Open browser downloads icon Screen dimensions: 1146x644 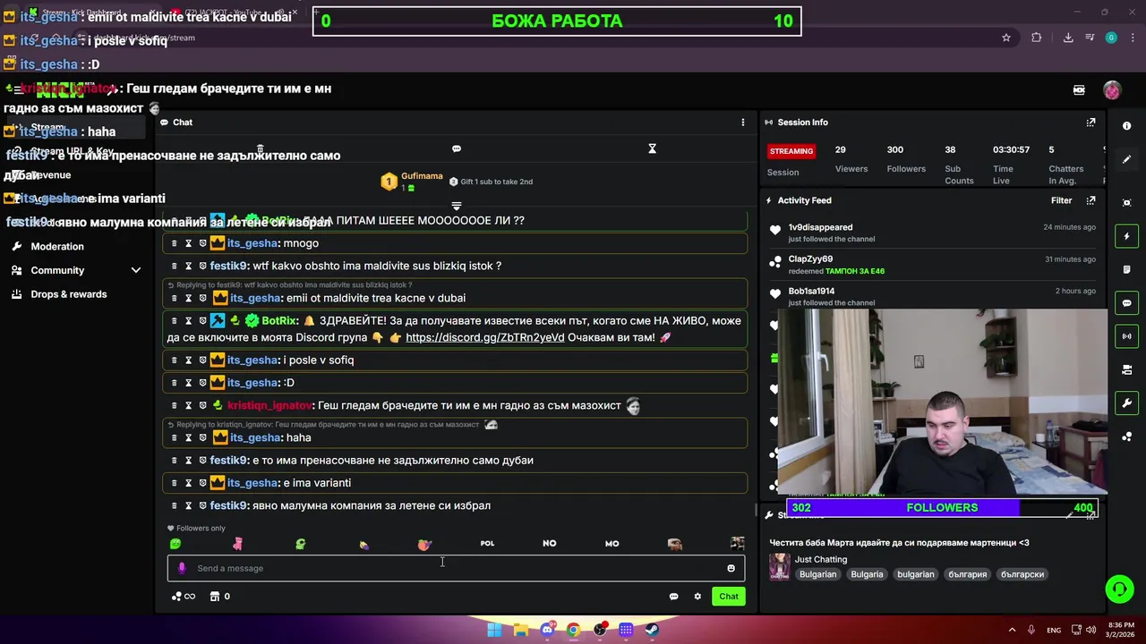1068,38
